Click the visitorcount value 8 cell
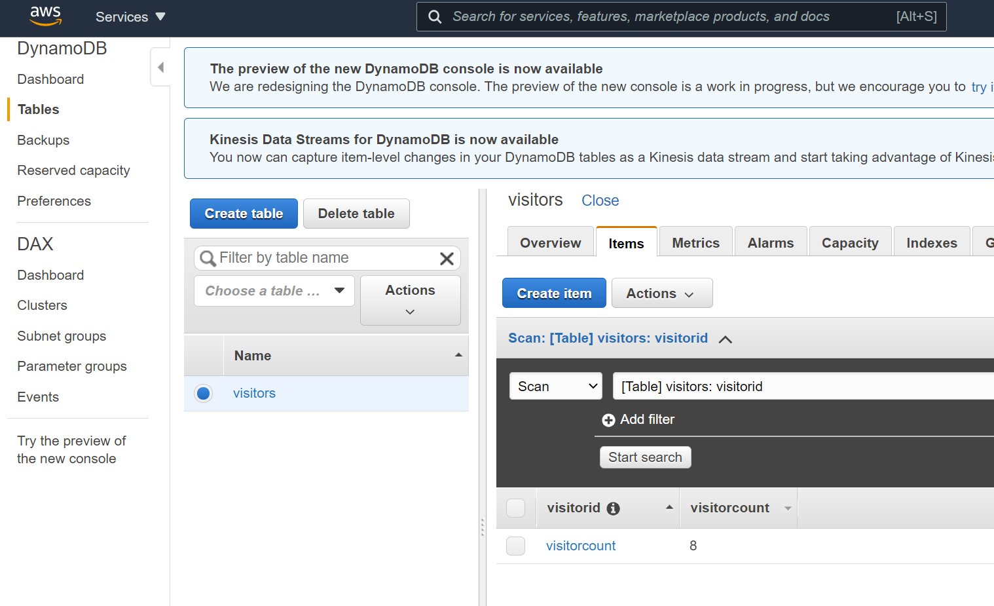This screenshot has height=606, width=994. (693, 546)
